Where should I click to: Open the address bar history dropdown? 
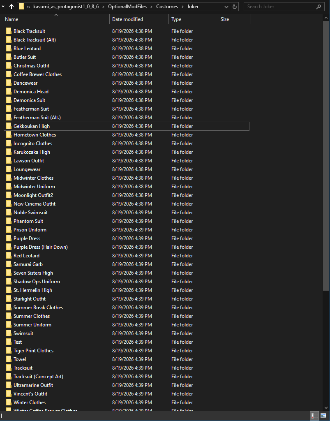click(x=226, y=7)
